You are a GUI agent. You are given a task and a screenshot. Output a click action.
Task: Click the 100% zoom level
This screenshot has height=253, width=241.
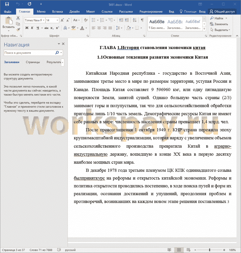[232, 250]
